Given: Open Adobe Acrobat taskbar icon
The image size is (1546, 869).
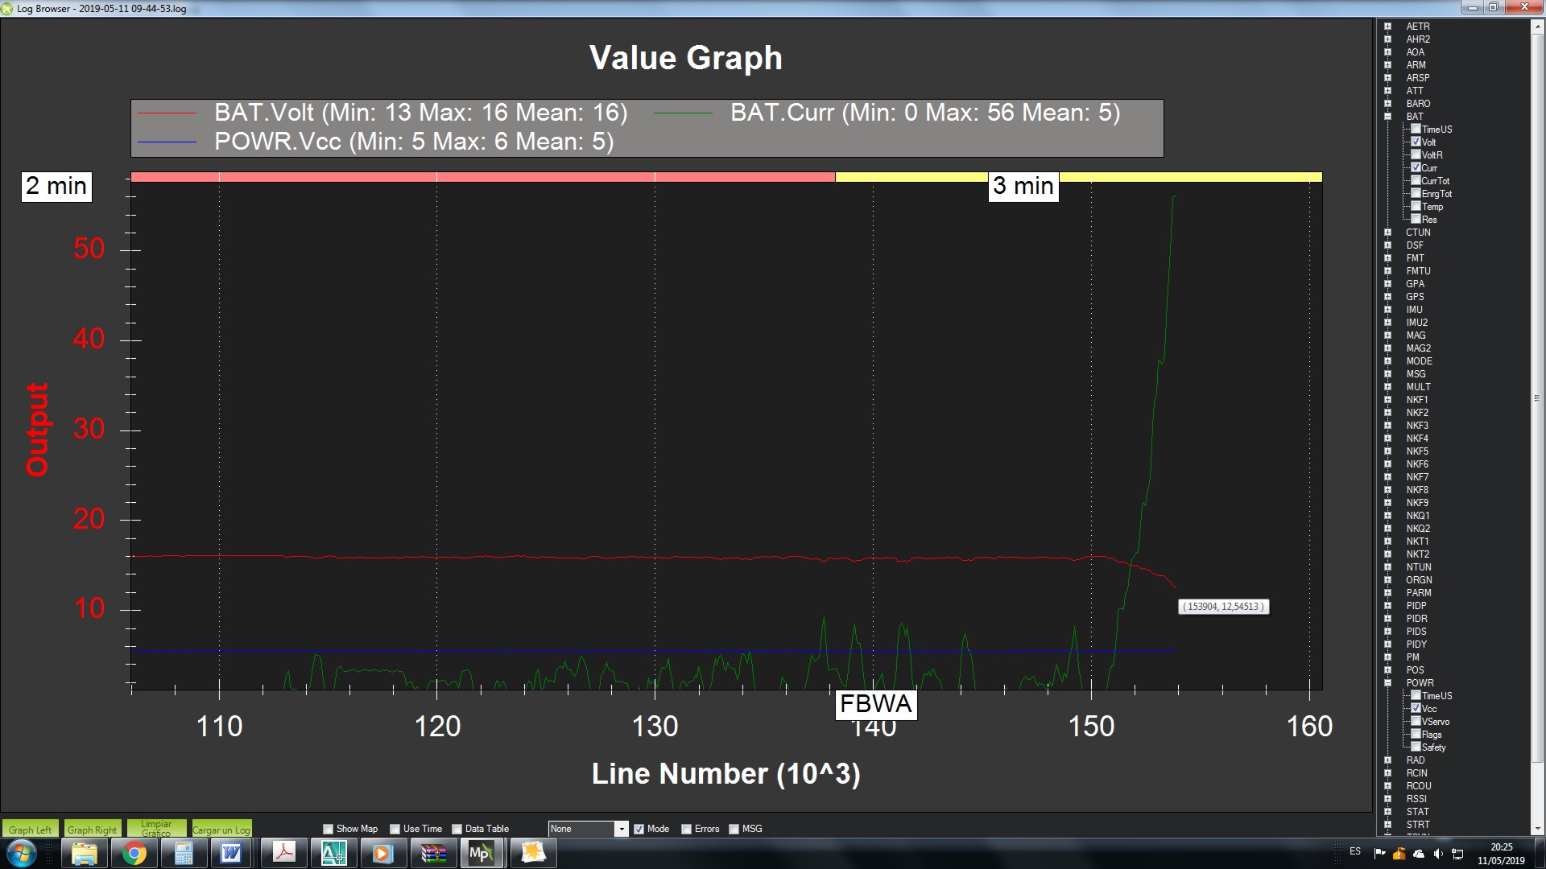Looking at the screenshot, I should click(x=283, y=853).
